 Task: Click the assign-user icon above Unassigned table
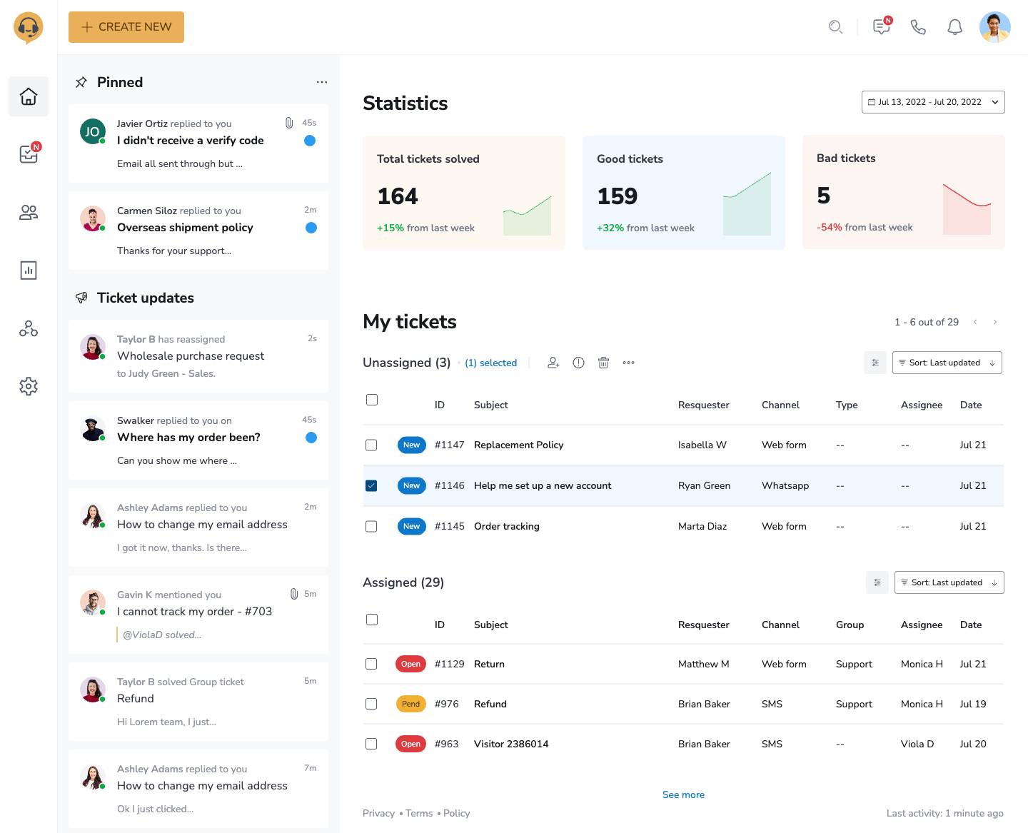(x=553, y=363)
